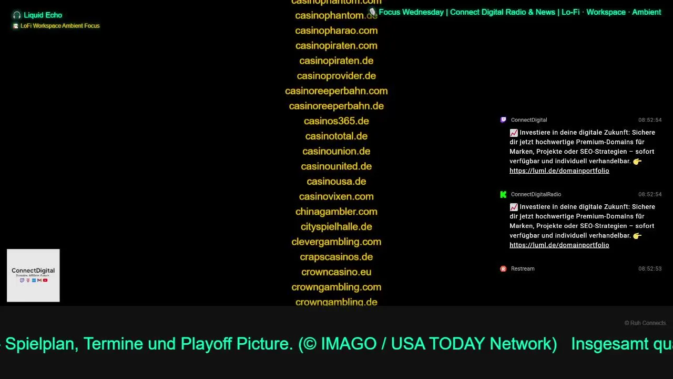The height and width of the screenshot is (379, 673).
Task: Open the luml.de/domainportfolio link in ConnectDigitalRadio's message
Action: [559, 245]
